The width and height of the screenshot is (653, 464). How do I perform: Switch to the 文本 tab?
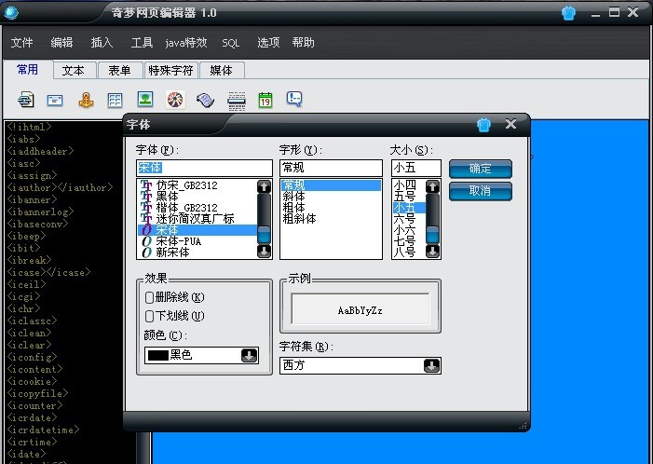click(75, 71)
